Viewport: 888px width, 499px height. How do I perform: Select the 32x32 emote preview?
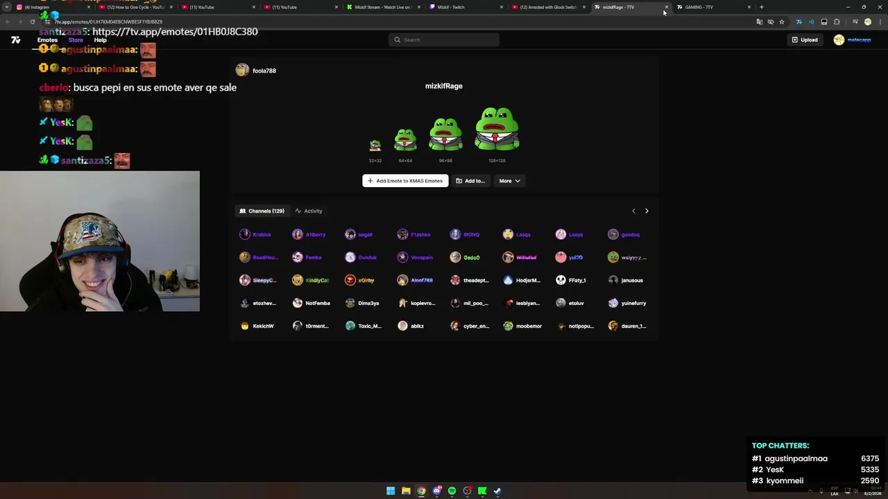[x=375, y=146]
